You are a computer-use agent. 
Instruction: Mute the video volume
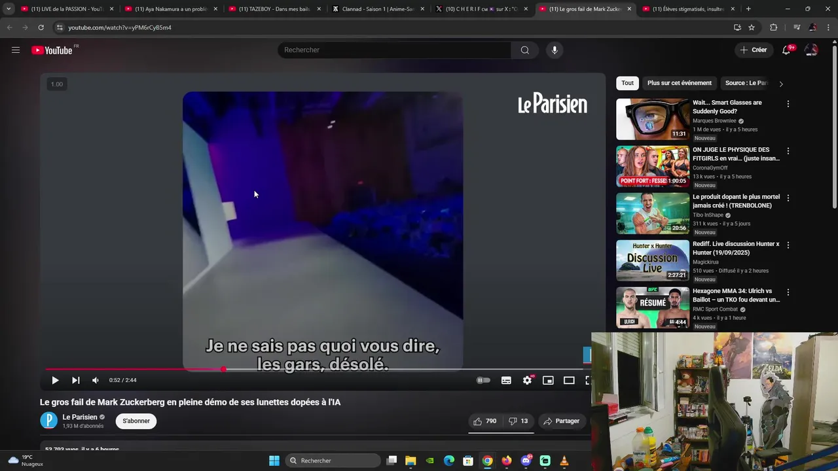96,380
